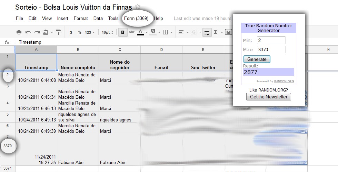
Task: Select row 3 header
Action: (x=8, y=92)
